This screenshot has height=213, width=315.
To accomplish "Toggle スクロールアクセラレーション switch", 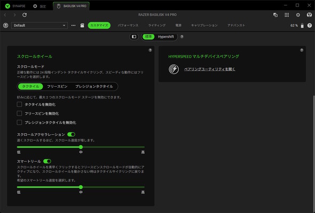I will tap(72, 134).
